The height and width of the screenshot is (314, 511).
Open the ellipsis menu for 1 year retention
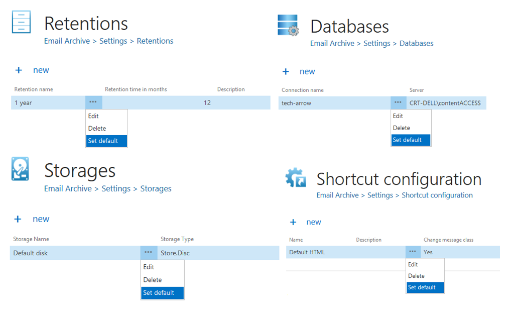coord(93,102)
